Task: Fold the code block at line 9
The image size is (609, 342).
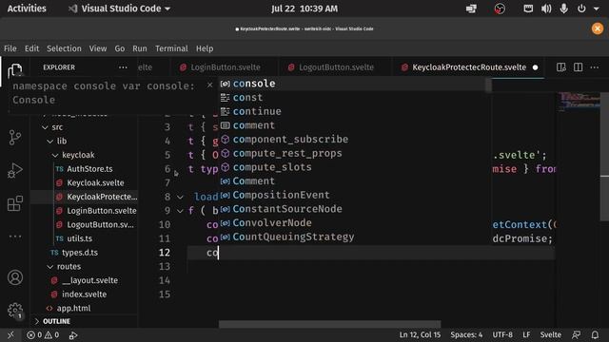Action: coord(180,211)
